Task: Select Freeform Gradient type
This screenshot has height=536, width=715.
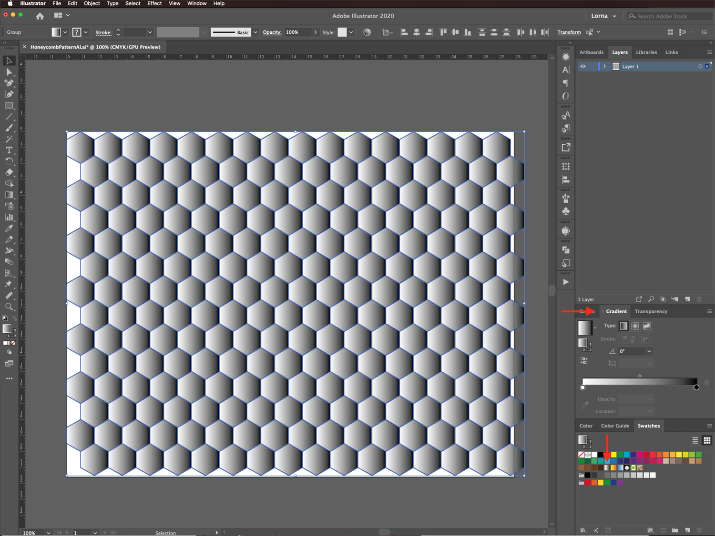Action: 647,326
